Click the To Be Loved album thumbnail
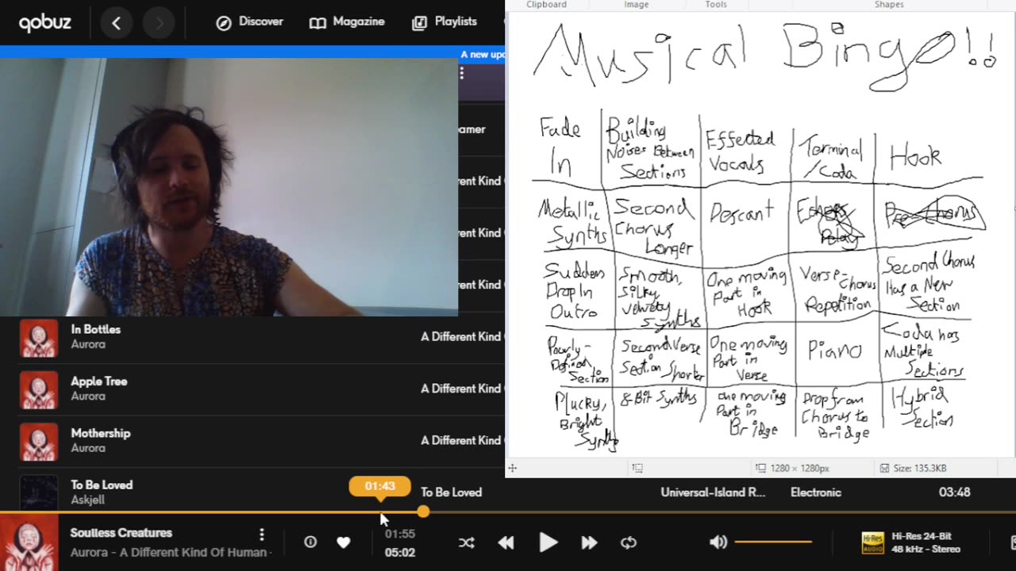The width and height of the screenshot is (1016, 571). click(x=39, y=492)
